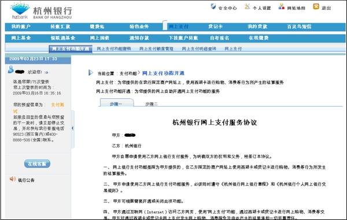
Task: Open the 我的账户 menu
Action: [x=21, y=27]
